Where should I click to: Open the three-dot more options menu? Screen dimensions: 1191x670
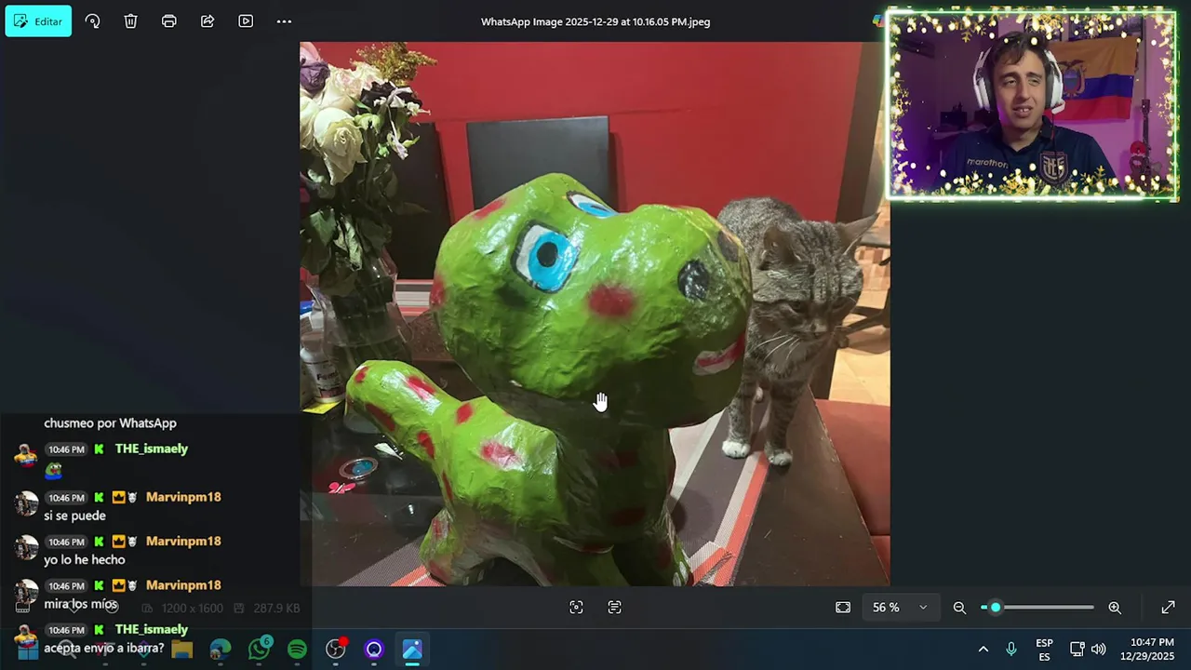(x=284, y=21)
